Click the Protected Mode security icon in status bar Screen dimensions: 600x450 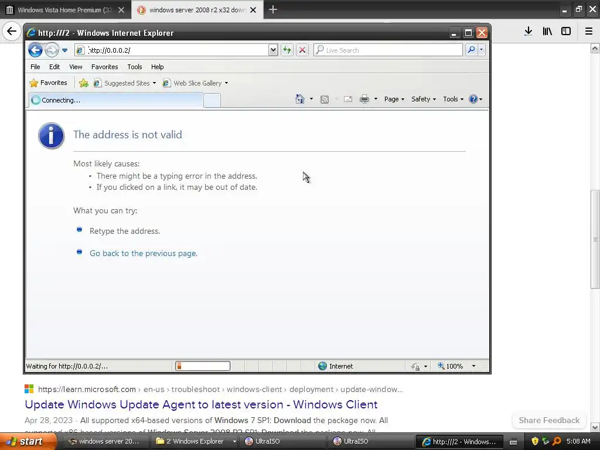coord(415,367)
